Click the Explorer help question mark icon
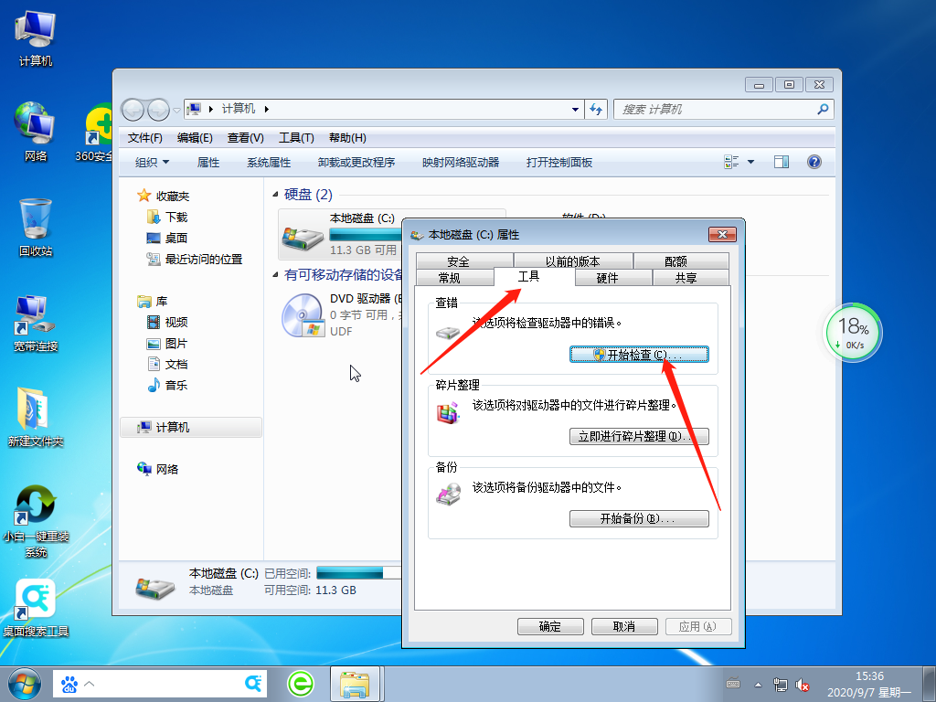 814,162
